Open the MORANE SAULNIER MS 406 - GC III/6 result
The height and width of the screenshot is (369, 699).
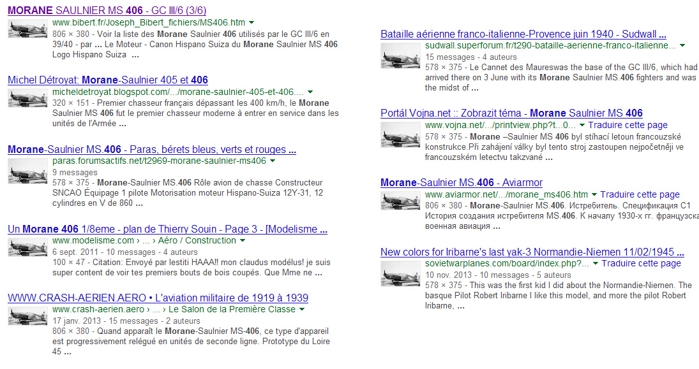click(107, 11)
